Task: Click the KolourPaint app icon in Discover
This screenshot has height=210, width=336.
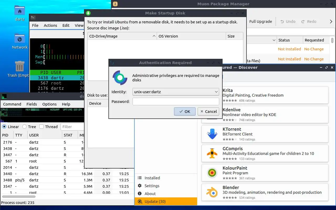Action: (x=212, y=173)
